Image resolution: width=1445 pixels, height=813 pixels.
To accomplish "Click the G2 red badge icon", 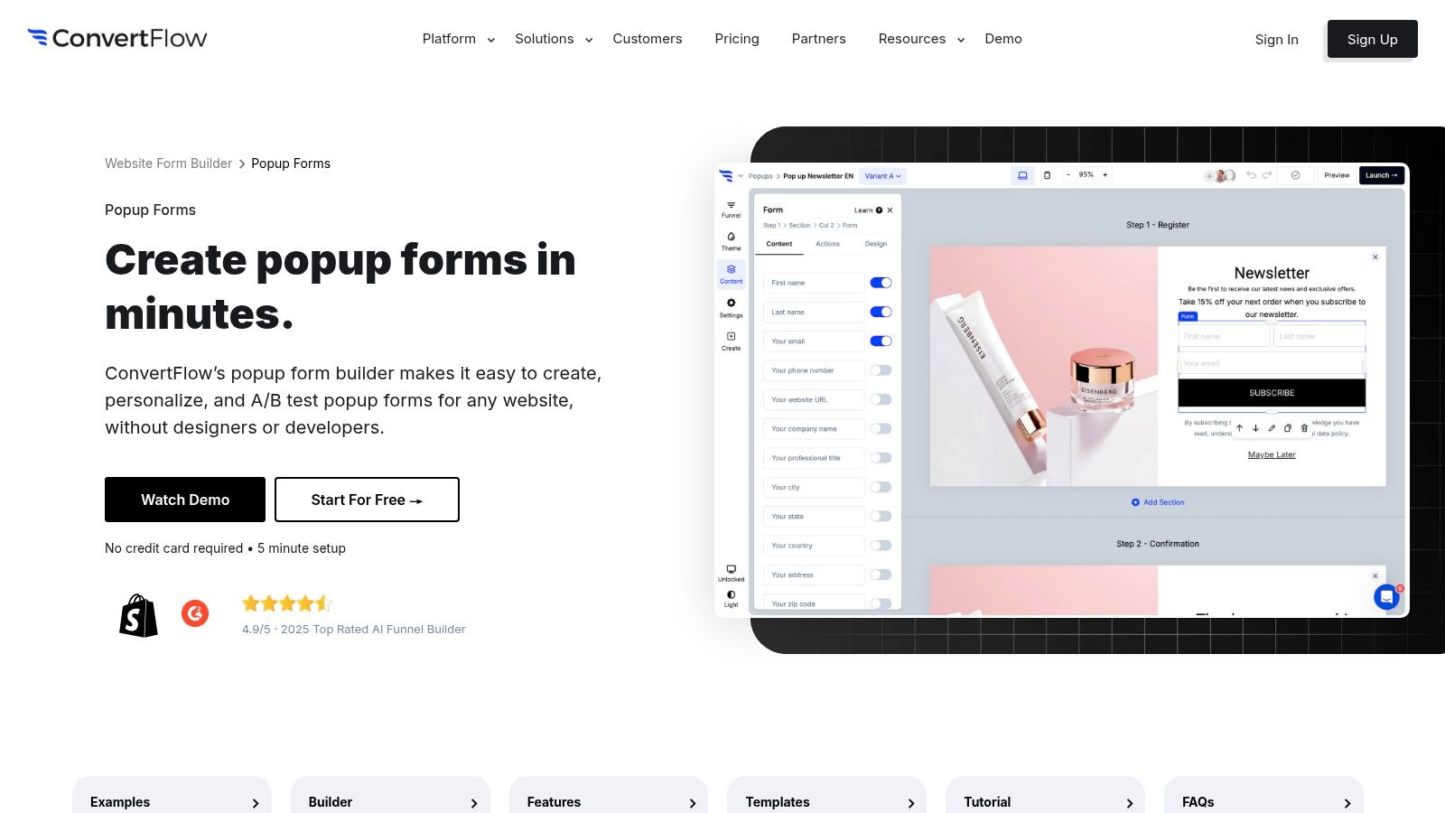I will click(195, 613).
